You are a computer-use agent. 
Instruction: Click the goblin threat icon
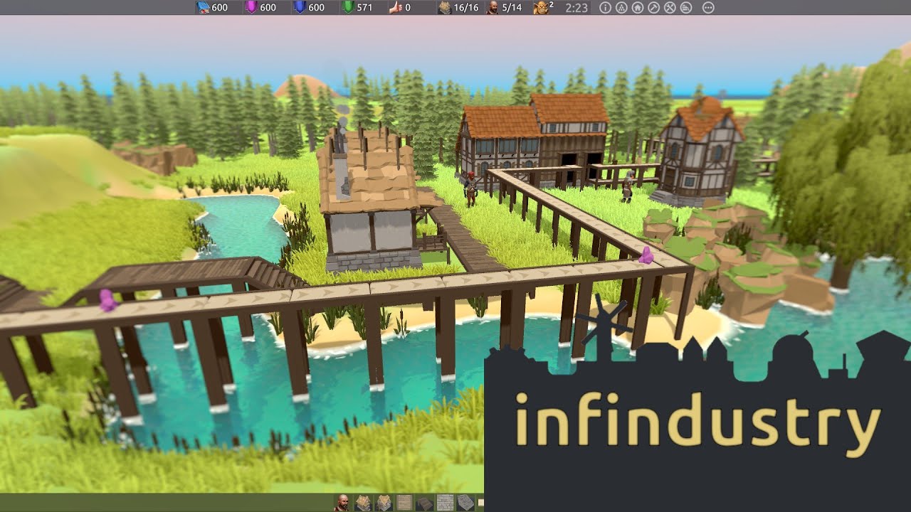pyautogui.click(x=541, y=8)
